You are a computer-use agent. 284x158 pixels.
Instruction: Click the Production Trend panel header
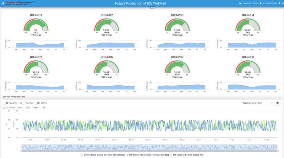pyautogui.click(x=142, y=97)
